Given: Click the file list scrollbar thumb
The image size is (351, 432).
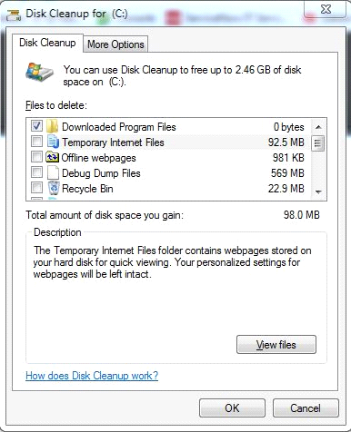Looking at the screenshot, I should [318, 143].
